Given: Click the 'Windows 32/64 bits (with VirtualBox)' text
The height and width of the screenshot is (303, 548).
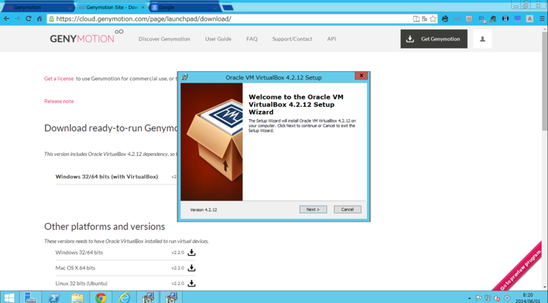Looking at the screenshot, I should click(107, 176).
